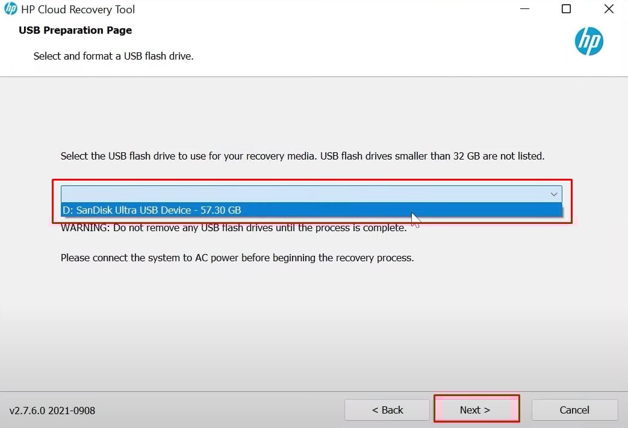Click the USB Preparation Page heading

(75, 31)
